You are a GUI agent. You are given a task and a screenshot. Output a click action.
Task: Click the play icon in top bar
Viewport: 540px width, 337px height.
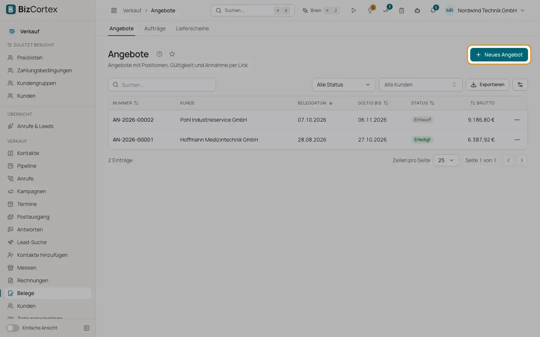pyautogui.click(x=353, y=10)
